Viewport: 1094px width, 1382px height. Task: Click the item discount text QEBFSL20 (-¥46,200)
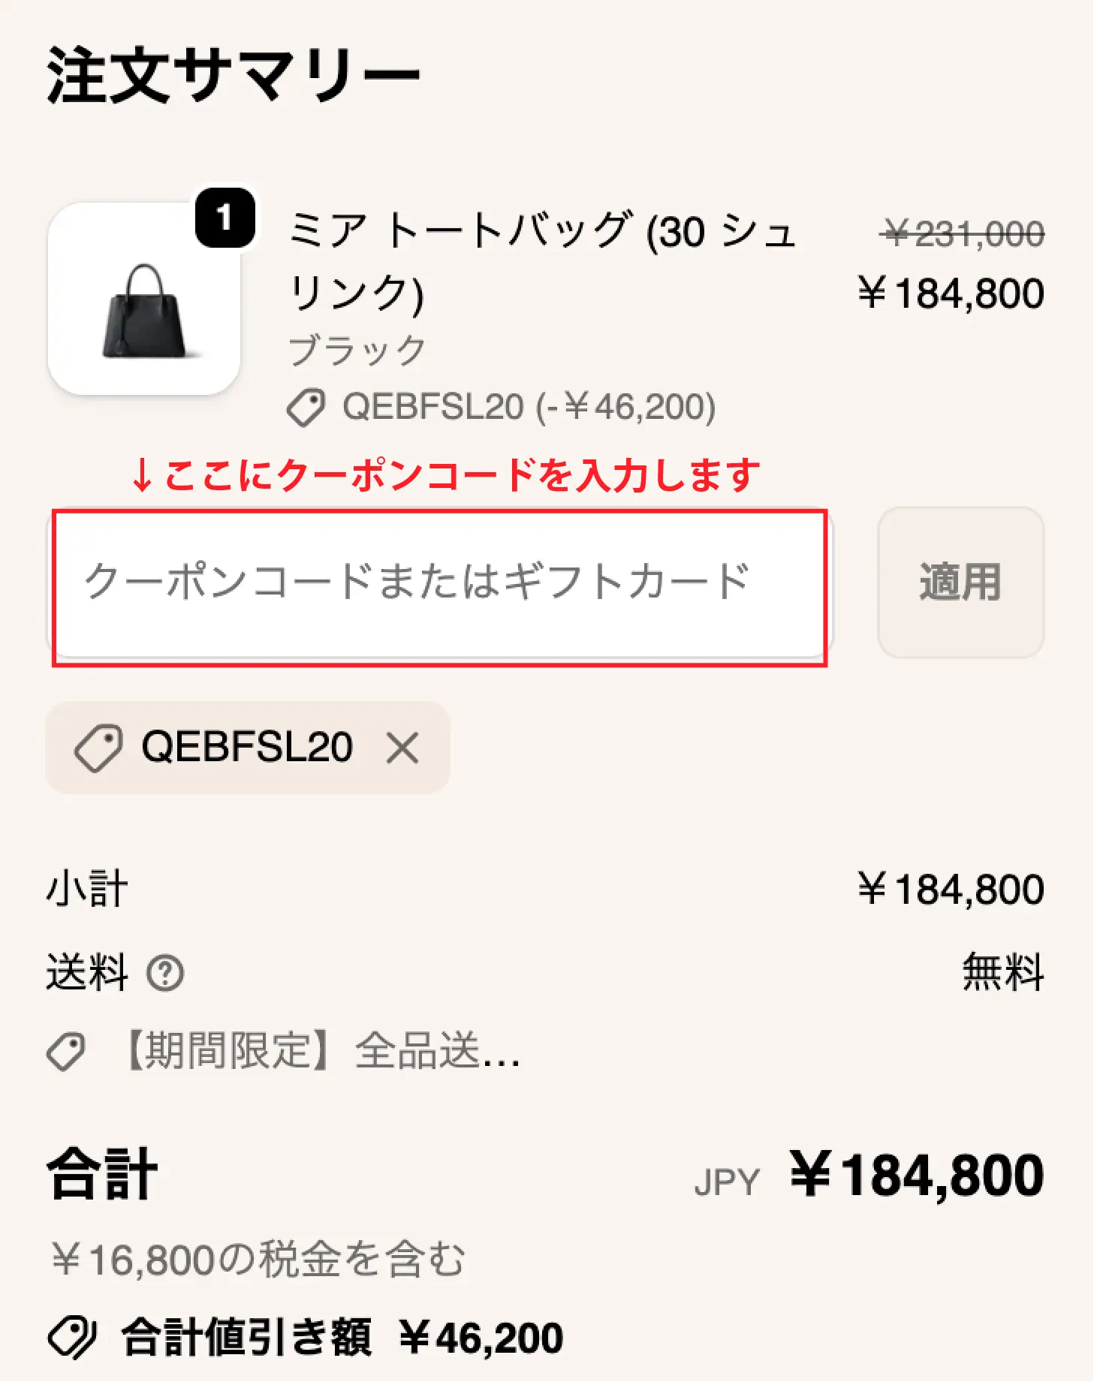(x=529, y=408)
